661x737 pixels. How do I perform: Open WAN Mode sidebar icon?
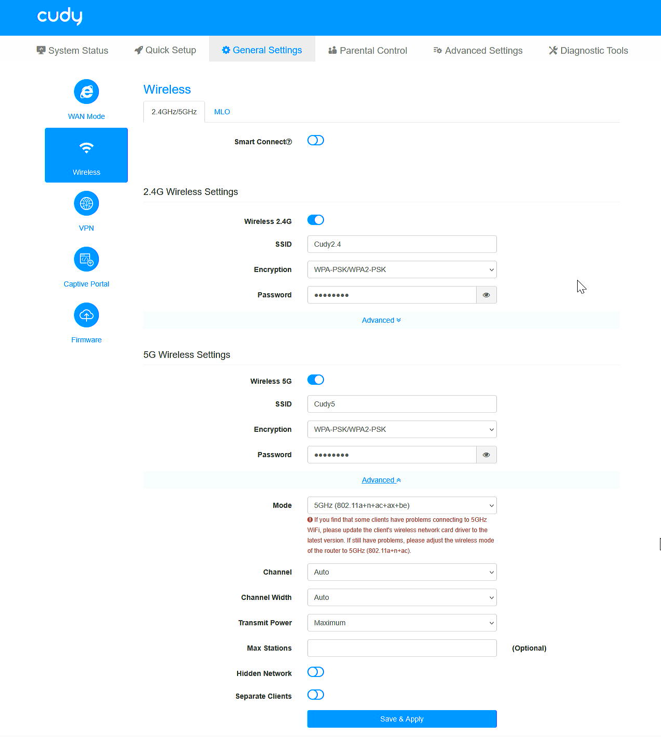86,92
